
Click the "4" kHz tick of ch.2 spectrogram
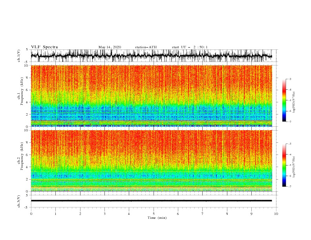[x=27, y=167]
